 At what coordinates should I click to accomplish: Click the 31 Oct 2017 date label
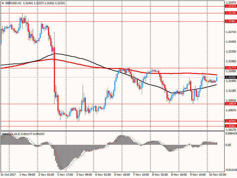[8, 175]
